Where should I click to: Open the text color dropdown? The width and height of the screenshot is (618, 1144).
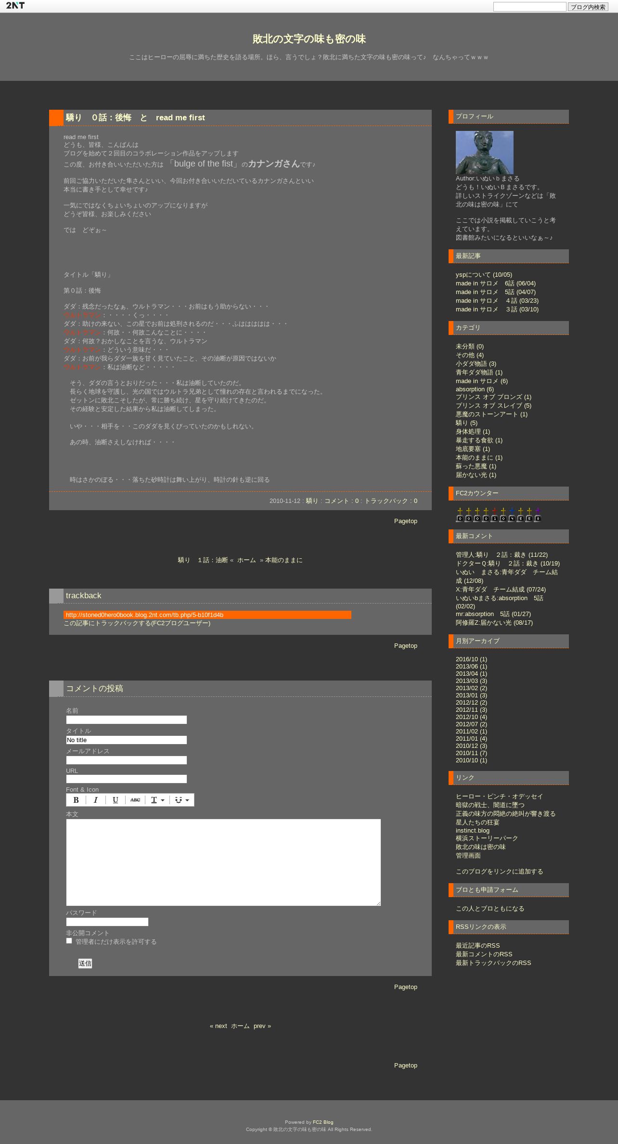click(x=158, y=800)
